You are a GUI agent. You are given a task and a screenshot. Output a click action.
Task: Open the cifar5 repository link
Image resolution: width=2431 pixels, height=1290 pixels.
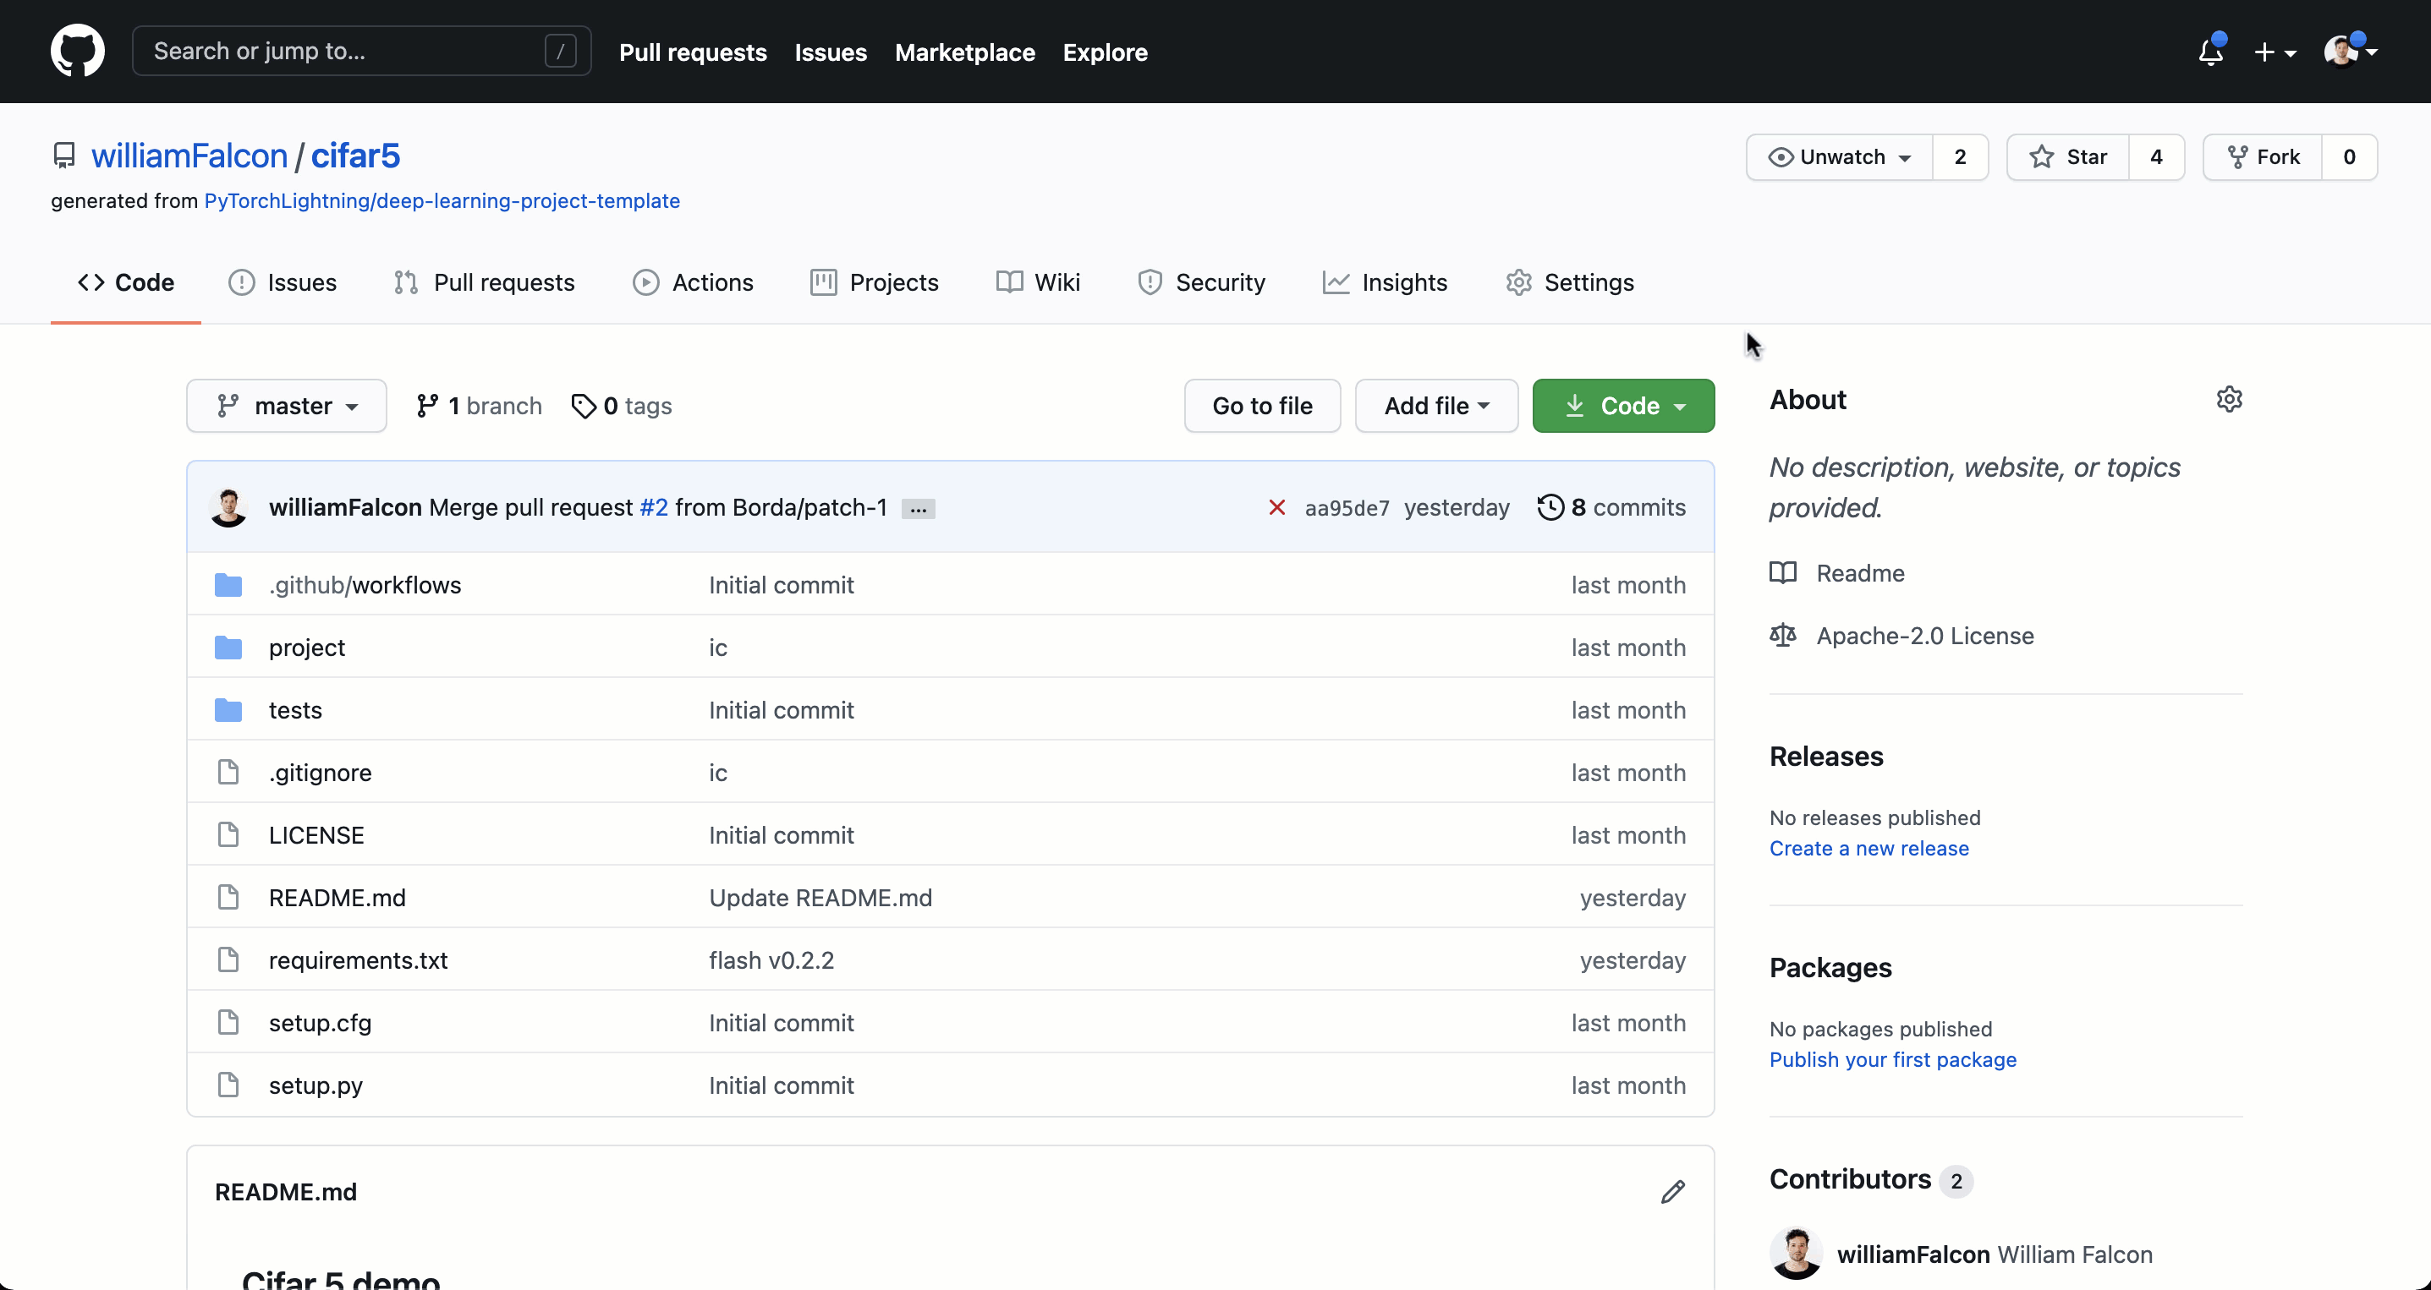point(354,156)
